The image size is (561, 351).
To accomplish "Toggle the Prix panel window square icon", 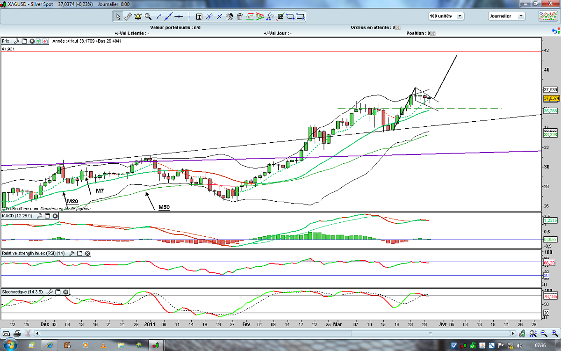I will pyautogui.click(x=24, y=41).
